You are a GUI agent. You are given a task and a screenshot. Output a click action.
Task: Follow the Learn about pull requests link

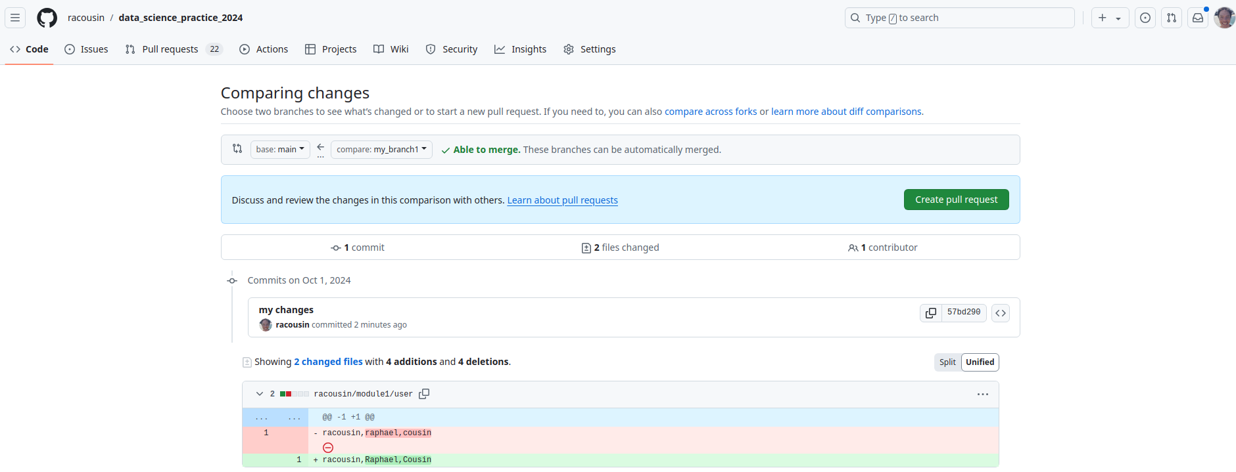(x=562, y=200)
